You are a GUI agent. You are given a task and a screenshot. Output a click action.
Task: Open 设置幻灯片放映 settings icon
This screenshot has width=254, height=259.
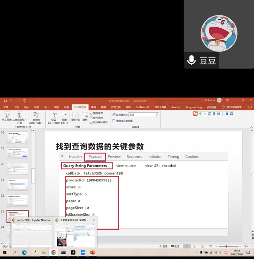54,116
